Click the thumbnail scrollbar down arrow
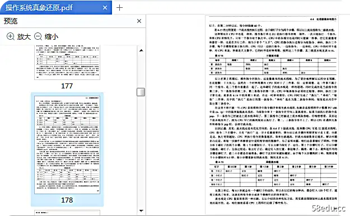The height and width of the screenshot is (216, 350). [x=141, y=210]
